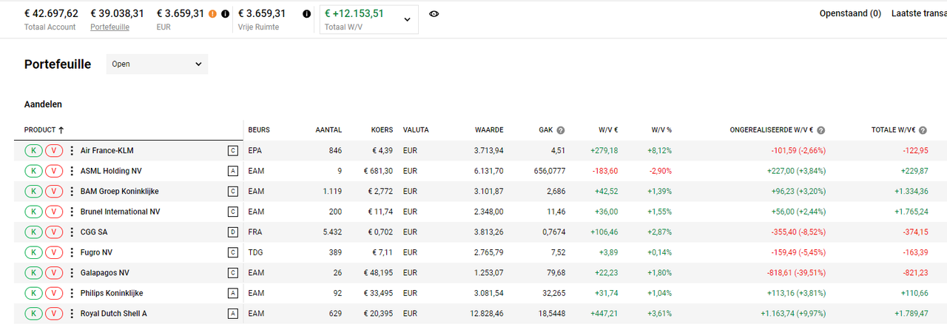This screenshot has height=330, width=947.
Task: Open the Portefeuille link under the account value
Action: click(x=109, y=27)
